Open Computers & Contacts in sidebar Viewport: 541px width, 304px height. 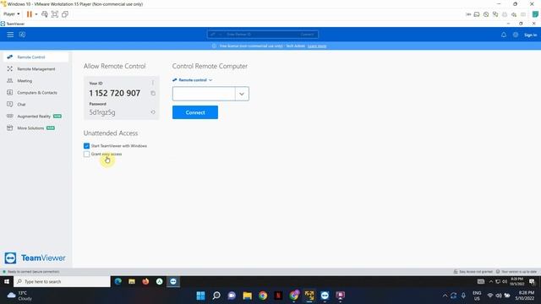[x=36, y=92]
